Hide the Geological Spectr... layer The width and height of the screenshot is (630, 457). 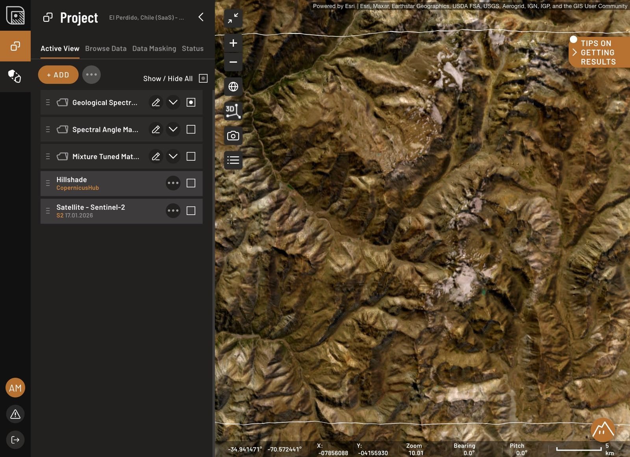191,102
